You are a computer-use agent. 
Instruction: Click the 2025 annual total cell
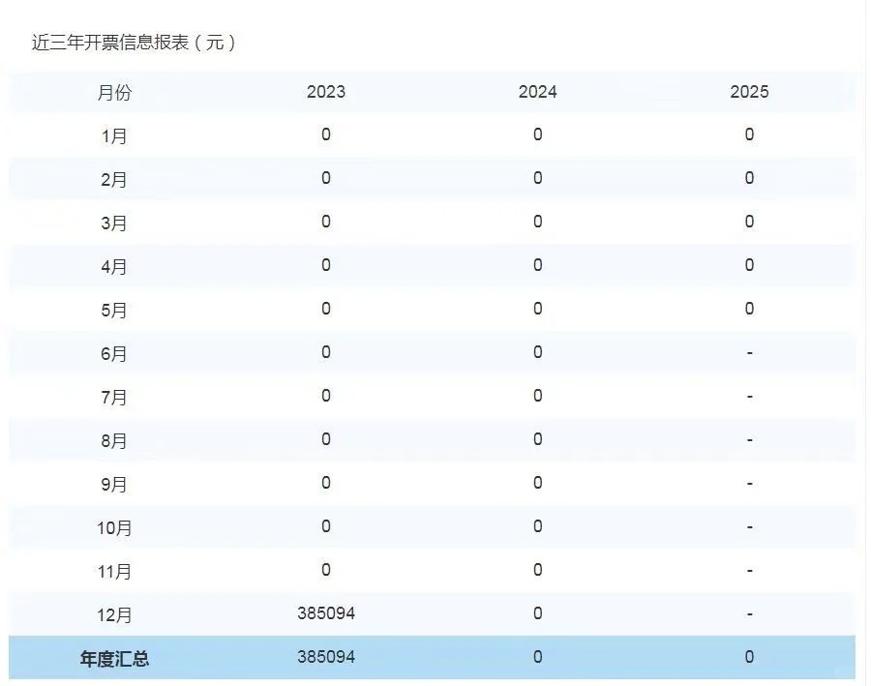tap(749, 657)
